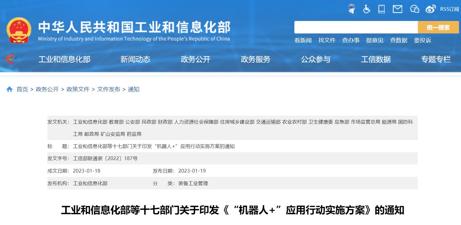Click the 统一搜索 button
The width and height of the screenshot is (461, 225).
pyautogui.click(x=438, y=27)
